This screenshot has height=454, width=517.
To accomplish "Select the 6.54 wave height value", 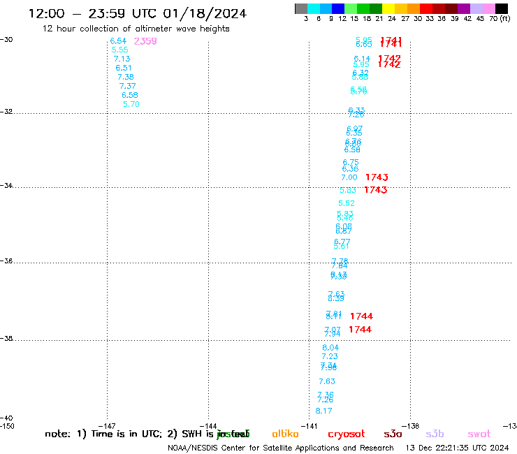I will click(x=118, y=41).
